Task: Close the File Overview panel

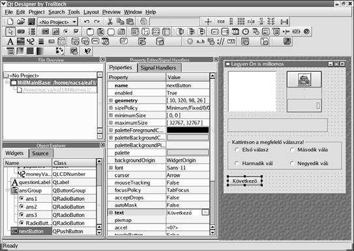Action: [102, 59]
